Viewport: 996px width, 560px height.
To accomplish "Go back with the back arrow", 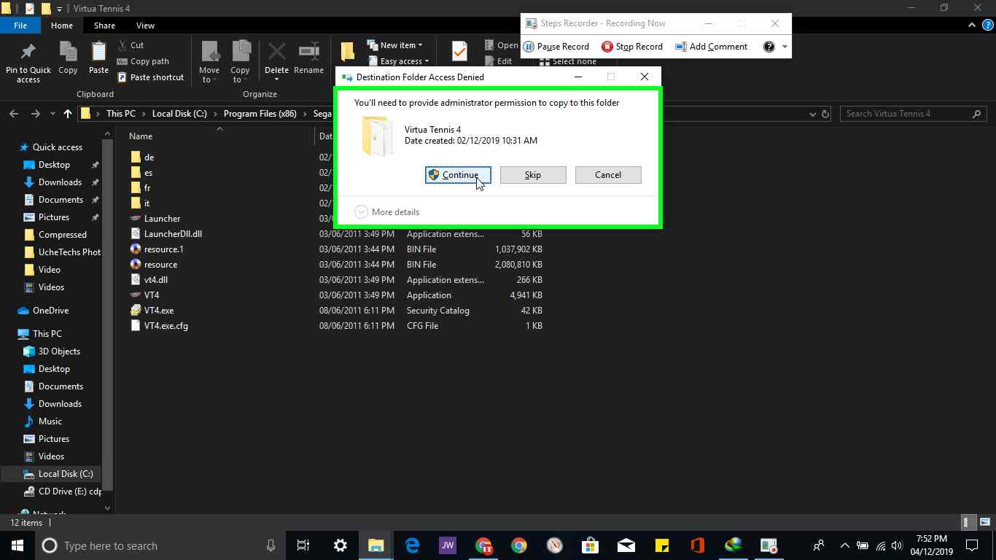I will tap(13, 114).
